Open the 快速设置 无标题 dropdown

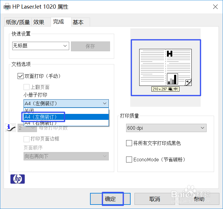[x=41, y=46]
